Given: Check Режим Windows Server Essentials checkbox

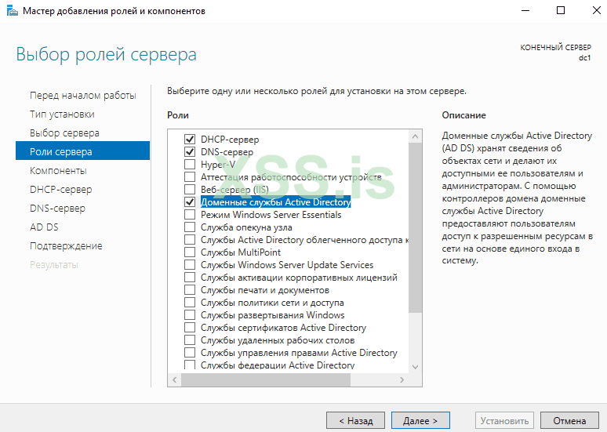Looking at the screenshot, I should click(x=190, y=215).
